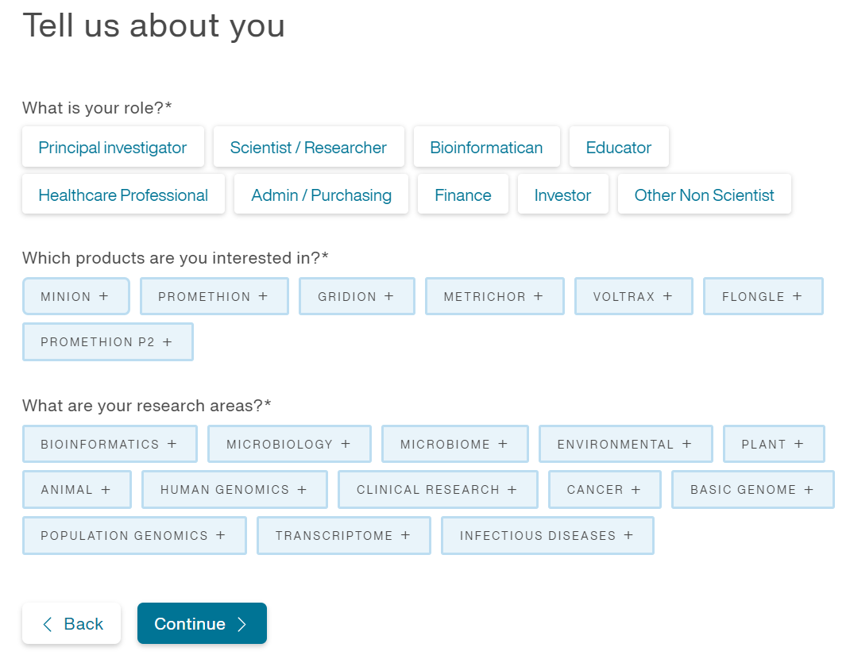The width and height of the screenshot is (850, 659).
Task: Toggle the Transcriptome research area
Action: [343, 535]
